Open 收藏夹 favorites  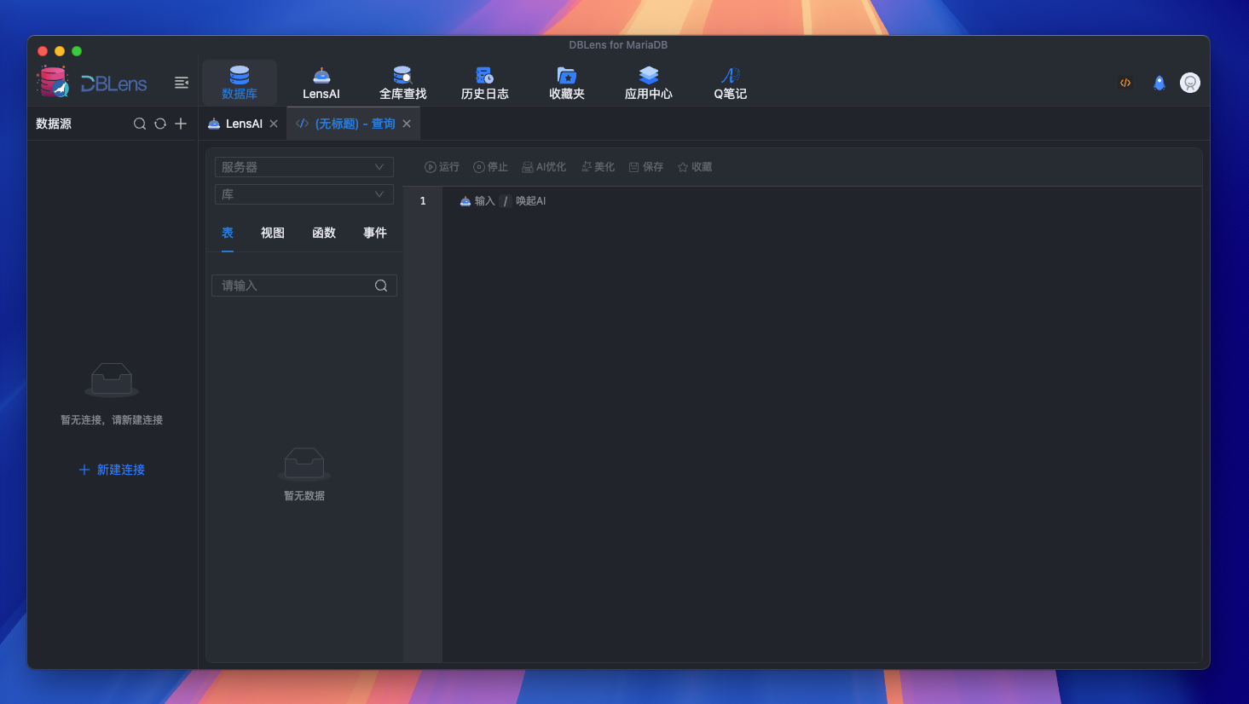pyautogui.click(x=567, y=83)
